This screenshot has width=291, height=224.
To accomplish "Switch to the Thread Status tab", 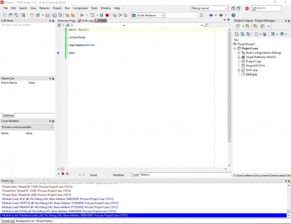I will coord(44,221).
